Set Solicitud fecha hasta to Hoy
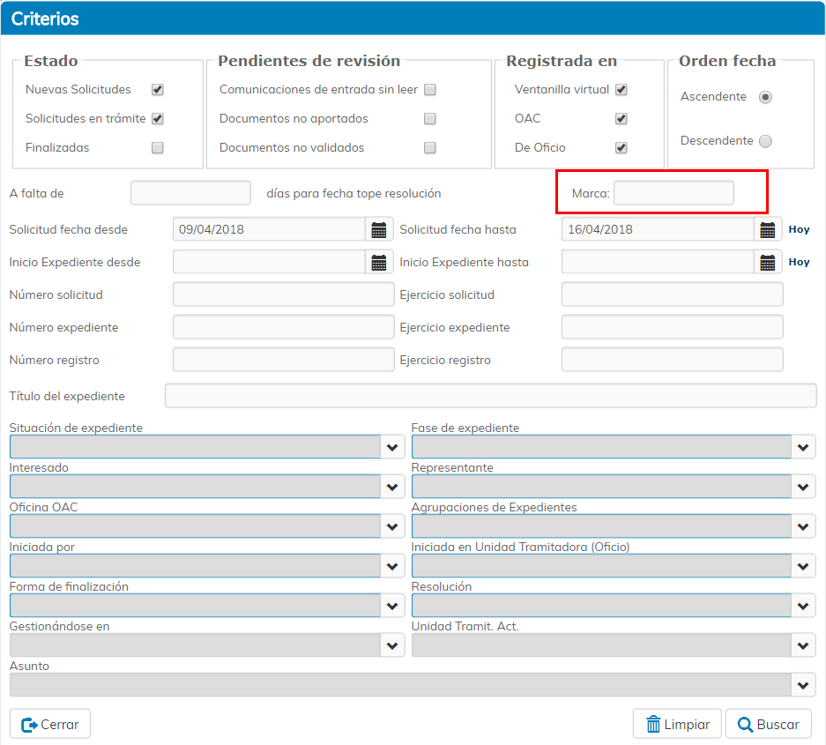Viewport: 826px width, 745px height. pos(799,230)
